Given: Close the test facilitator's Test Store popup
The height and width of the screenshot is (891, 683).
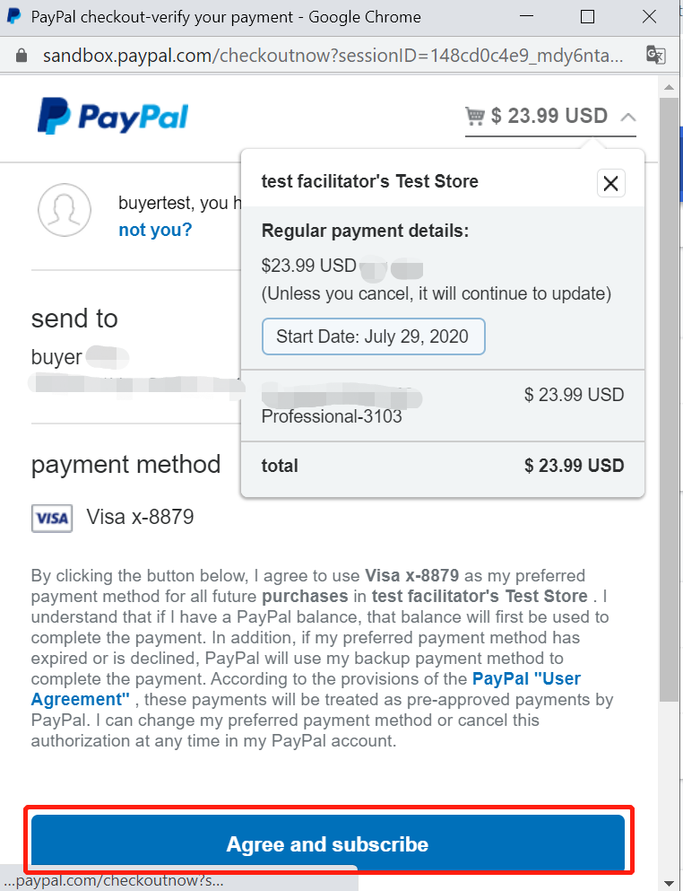Looking at the screenshot, I should coord(610,183).
